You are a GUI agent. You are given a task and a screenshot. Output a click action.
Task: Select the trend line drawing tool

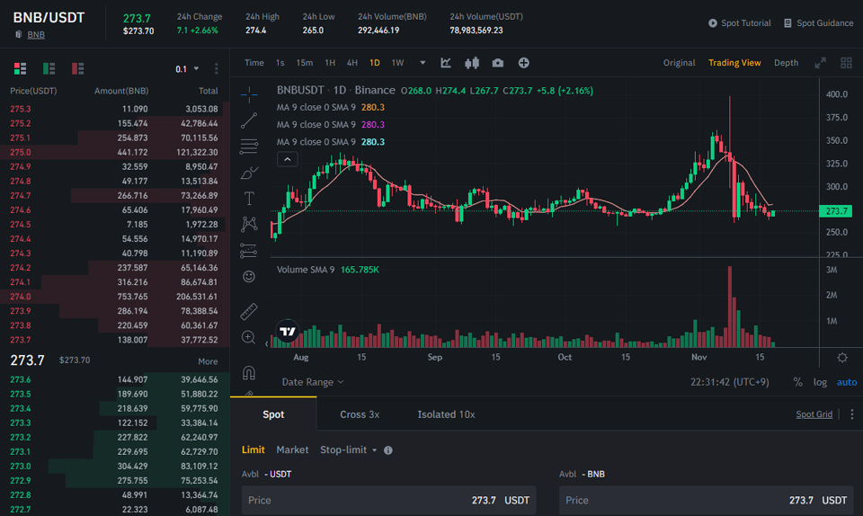point(249,120)
